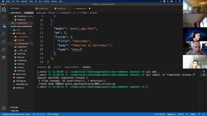Click the posts_app breadcrumb
This screenshot has height=116, width=207.
point(41,13)
